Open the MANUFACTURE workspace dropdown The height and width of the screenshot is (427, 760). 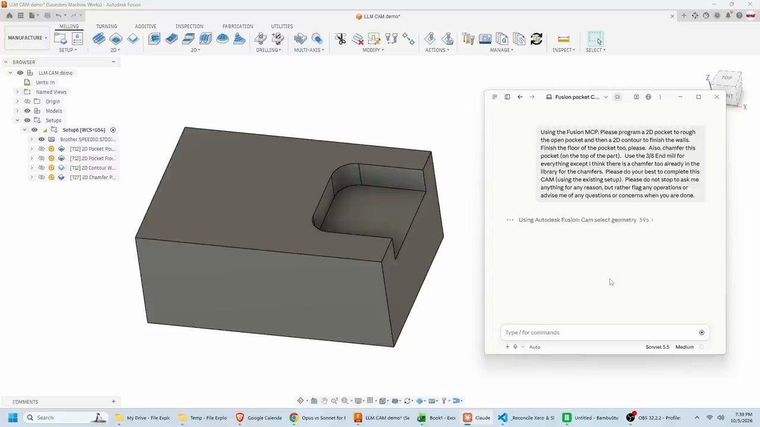[x=27, y=38]
